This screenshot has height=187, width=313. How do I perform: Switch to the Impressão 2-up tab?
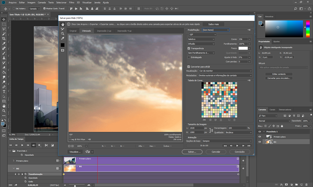coord(104,31)
